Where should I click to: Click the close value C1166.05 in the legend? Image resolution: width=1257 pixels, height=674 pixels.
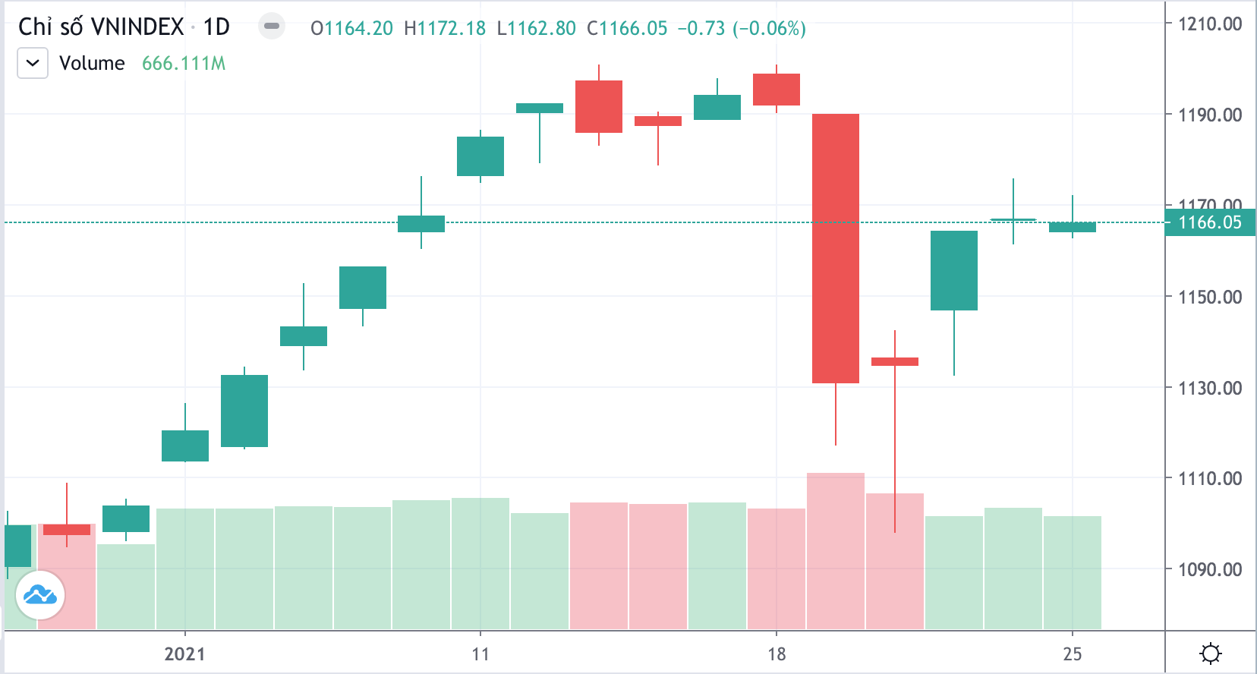click(x=627, y=28)
